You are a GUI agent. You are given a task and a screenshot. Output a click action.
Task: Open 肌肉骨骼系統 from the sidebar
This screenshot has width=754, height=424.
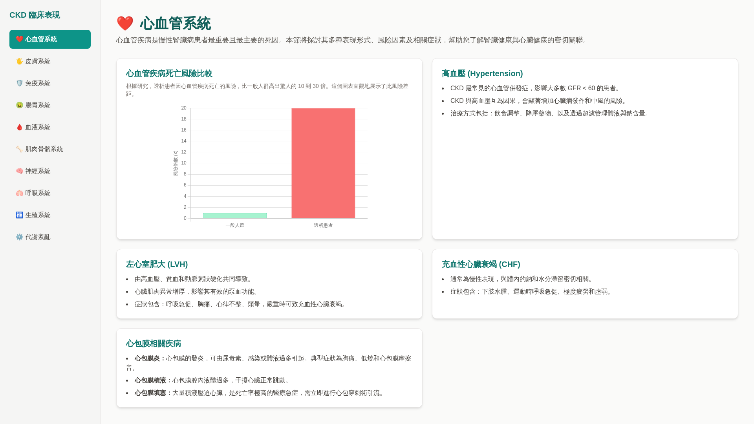coord(50,149)
